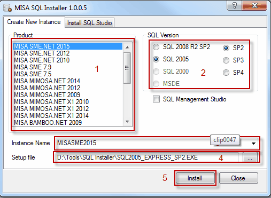Select MISA MIMOSA.NET X1 2010 product
The width and height of the screenshot is (271, 198).
pyautogui.click(x=68, y=102)
